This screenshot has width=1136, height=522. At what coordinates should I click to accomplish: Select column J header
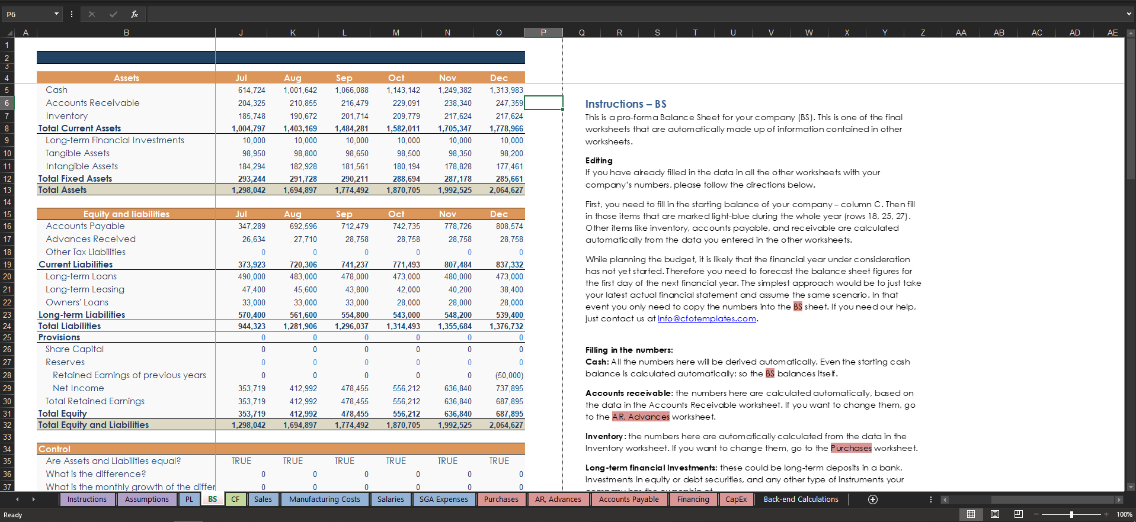coord(241,33)
